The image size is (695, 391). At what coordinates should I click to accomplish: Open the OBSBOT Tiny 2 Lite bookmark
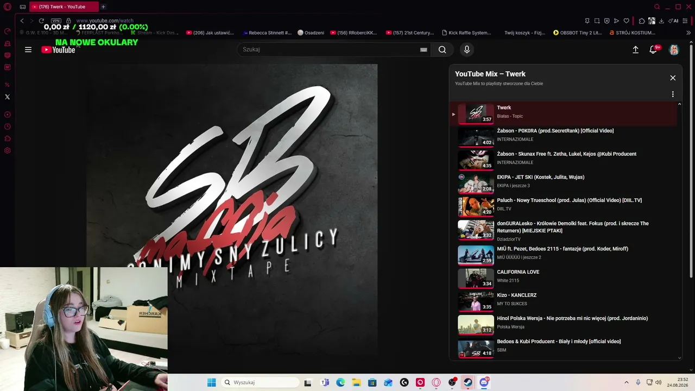point(577,33)
